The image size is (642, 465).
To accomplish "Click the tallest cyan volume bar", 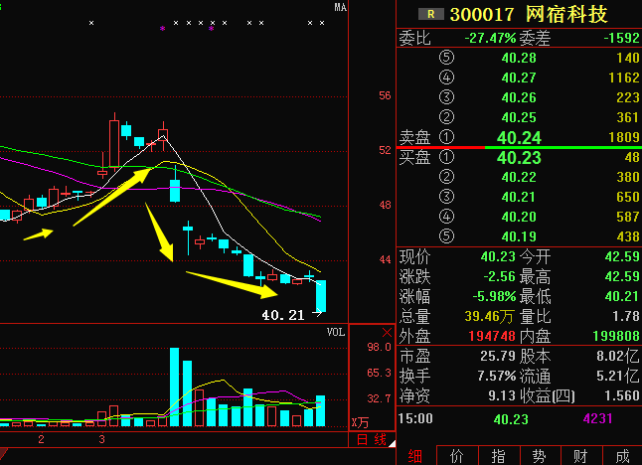I will click(175, 387).
